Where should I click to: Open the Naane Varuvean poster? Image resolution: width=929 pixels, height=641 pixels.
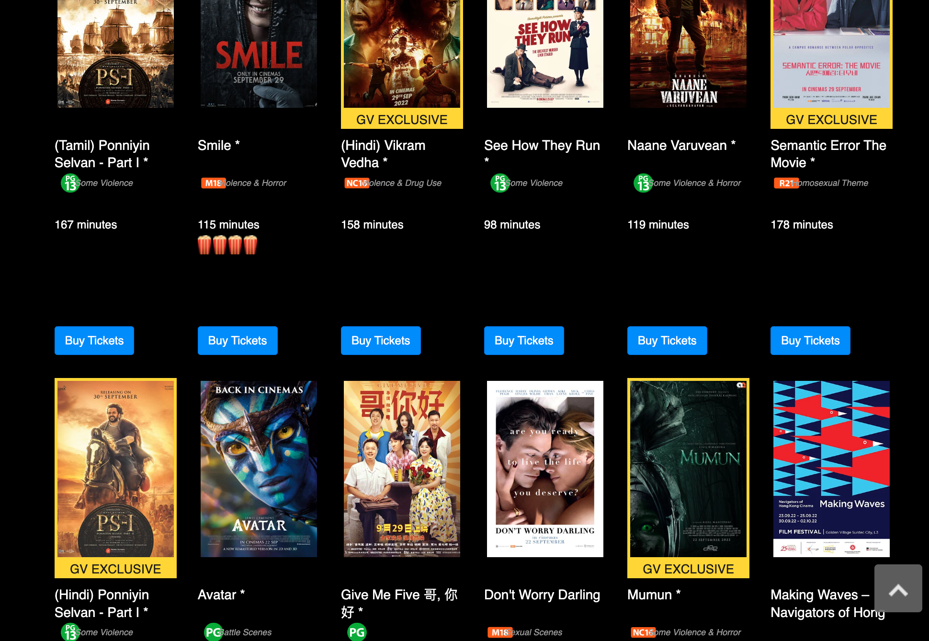click(x=688, y=54)
